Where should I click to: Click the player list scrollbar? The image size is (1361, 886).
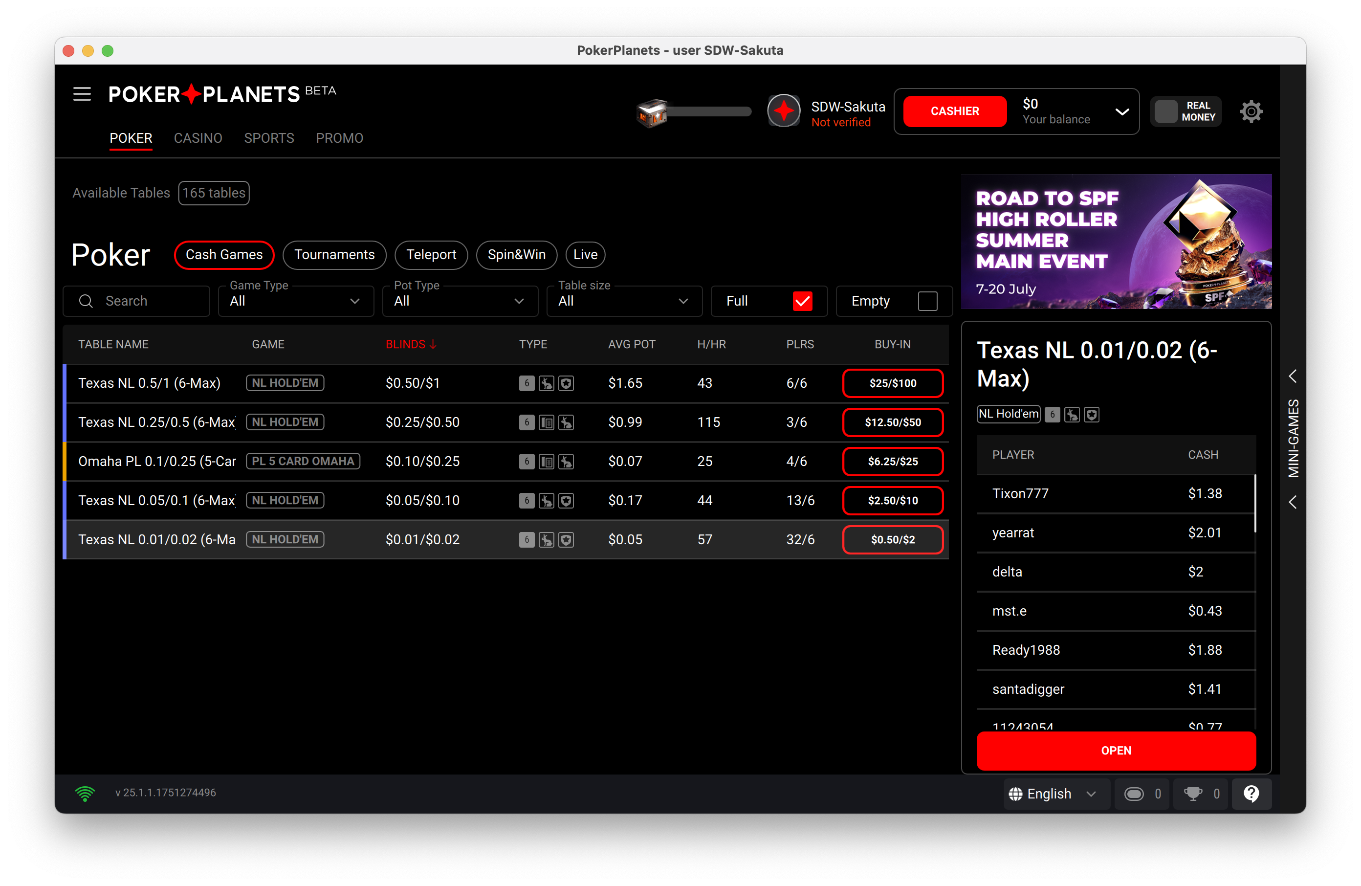click(x=1254, y=503)
